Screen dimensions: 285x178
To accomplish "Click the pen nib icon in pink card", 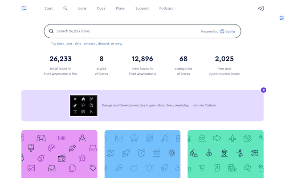I will pyautogui.click(x=72, y=148).
